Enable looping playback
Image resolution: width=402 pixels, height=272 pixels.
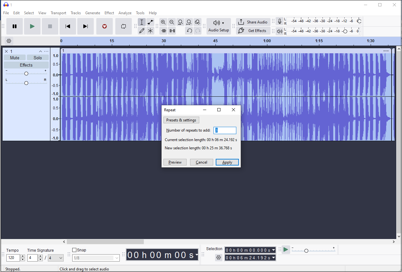pos(124,26)
